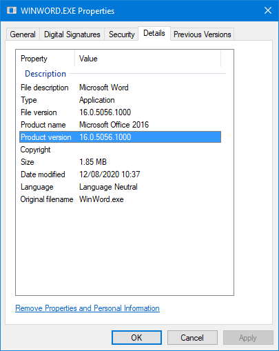Select the Copyright property row
Viewport: 279px width, 351px height.
click(121, 150)
